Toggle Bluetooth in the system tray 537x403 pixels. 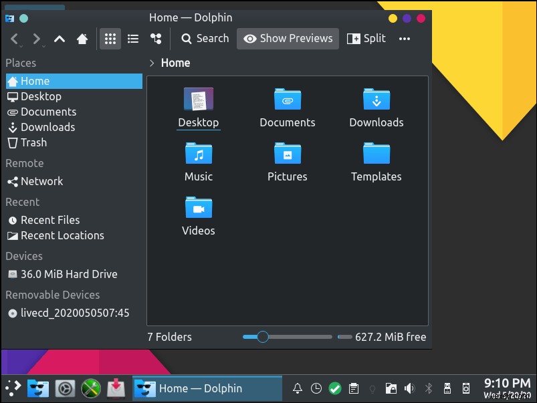pos(428,388)
